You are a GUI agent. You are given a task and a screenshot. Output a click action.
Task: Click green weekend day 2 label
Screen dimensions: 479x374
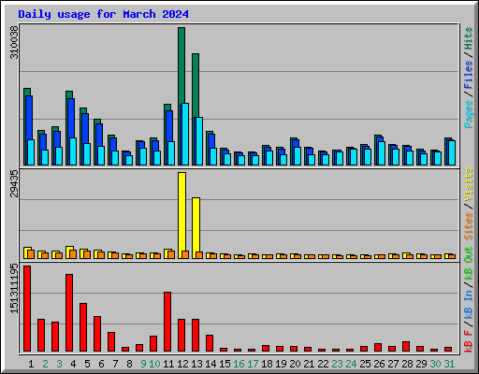(x=45, y=364)
